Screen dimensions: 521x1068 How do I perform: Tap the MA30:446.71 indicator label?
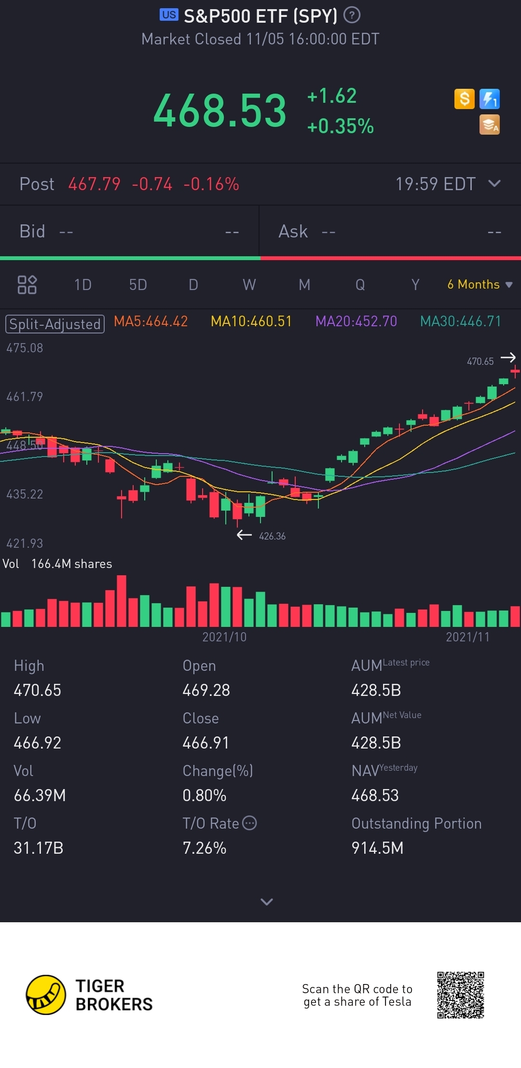(x=461, y=321)
